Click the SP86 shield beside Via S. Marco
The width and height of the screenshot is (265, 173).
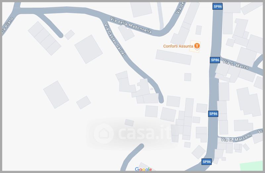click(215, 60)
